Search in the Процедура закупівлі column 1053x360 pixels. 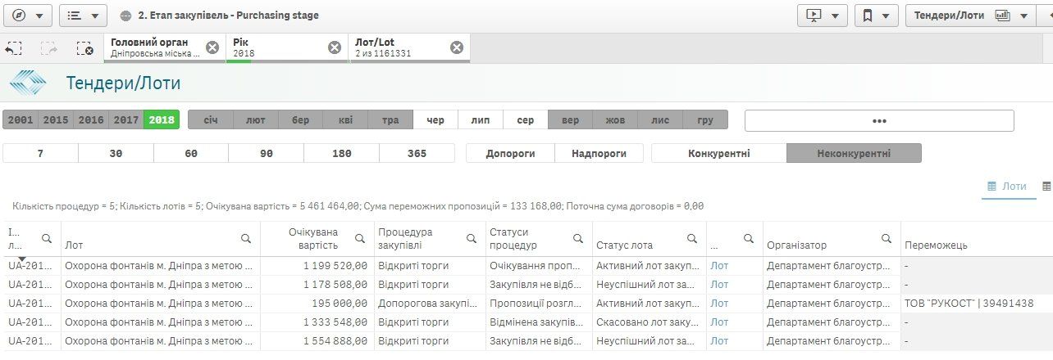tap(472, 238)
